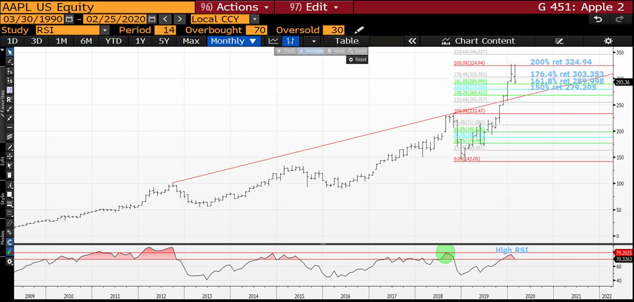Click the Reset option below Zoom
The width and height of the screenshot is (634, 302).
tap(357, 60)
